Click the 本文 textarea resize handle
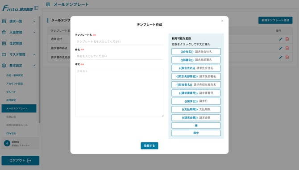 [x=162, y=116]
